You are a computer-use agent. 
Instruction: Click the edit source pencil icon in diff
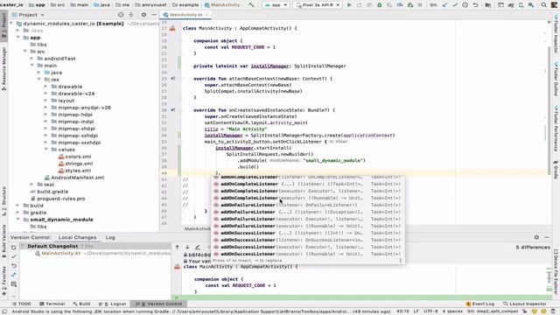point(198,247)
